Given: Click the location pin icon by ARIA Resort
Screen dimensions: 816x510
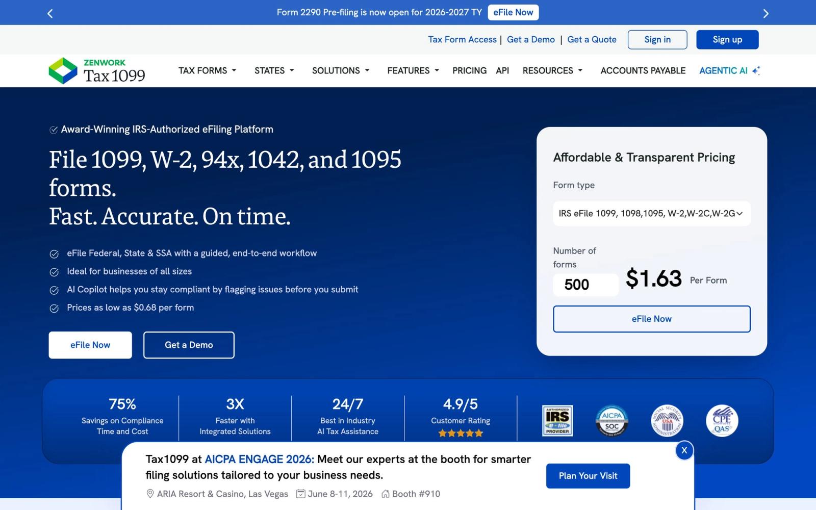Looking at the screenshot, I should 150,494.
